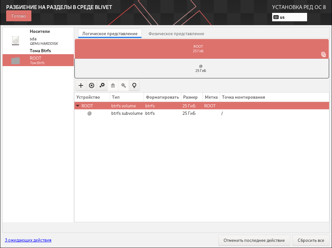Open the edit device gears icon
Image resolution: width=332 pixels, height=248 pixels.
click(x=102, y=85)
